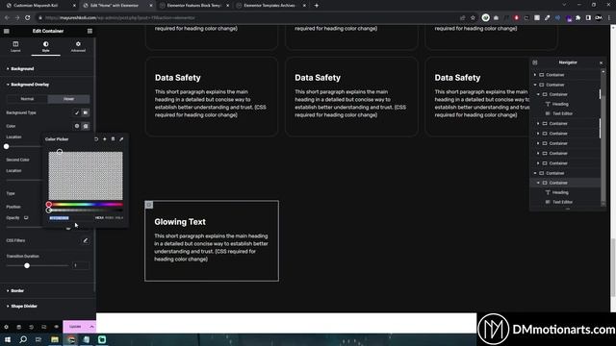Select first Heading item in Navigator
Image resolution: width=616 pixels, height=346 pixels.
560,104
